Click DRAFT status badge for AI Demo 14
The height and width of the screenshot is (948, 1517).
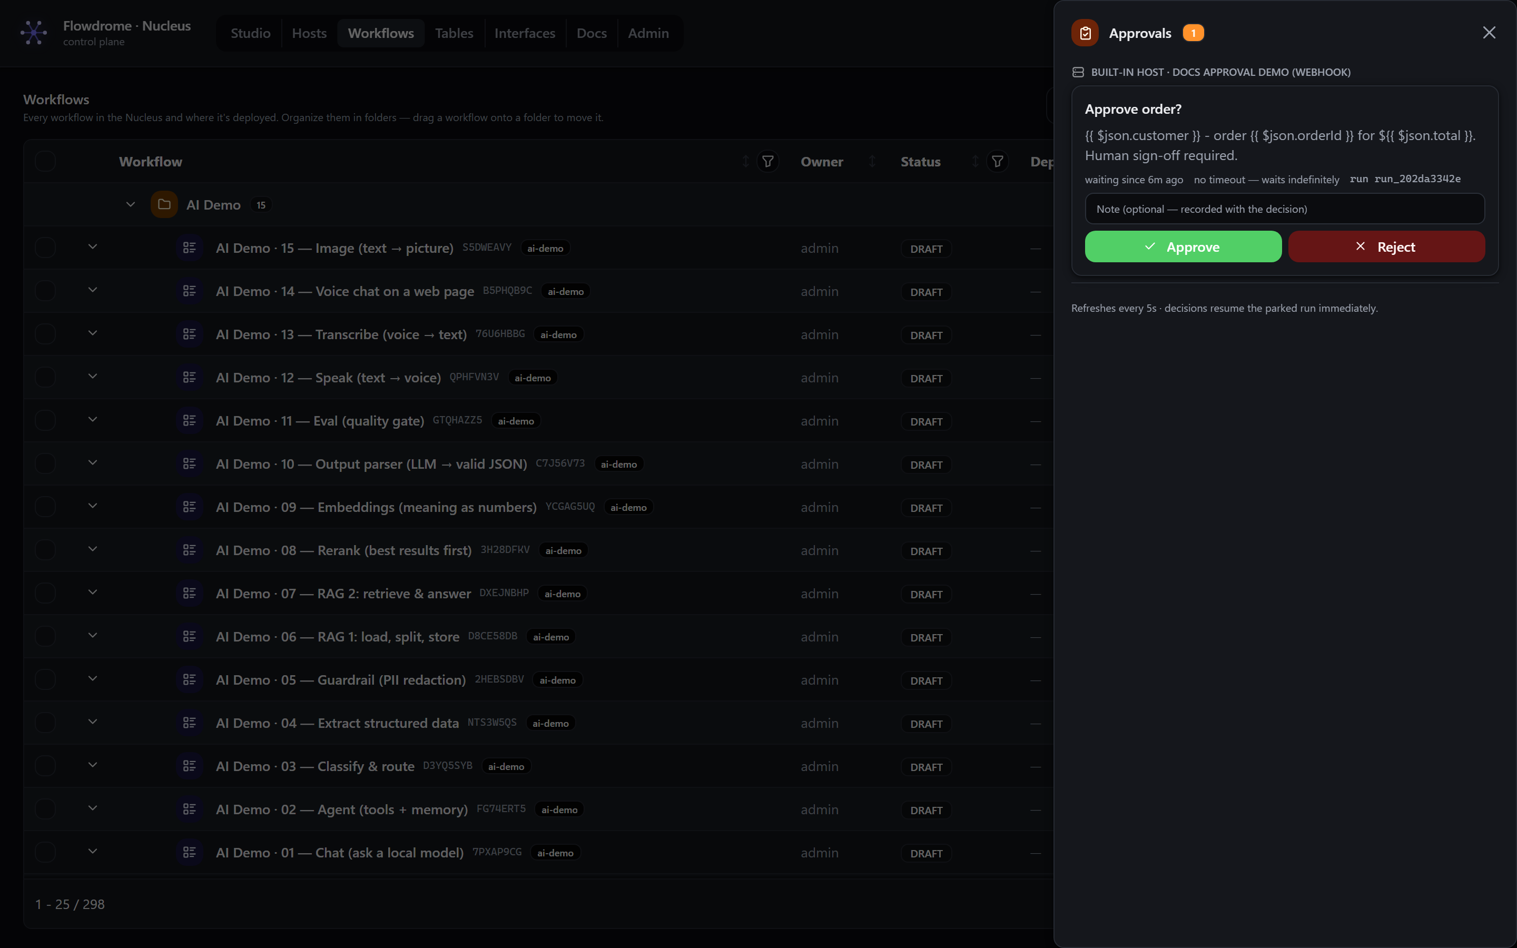(926, 292)
